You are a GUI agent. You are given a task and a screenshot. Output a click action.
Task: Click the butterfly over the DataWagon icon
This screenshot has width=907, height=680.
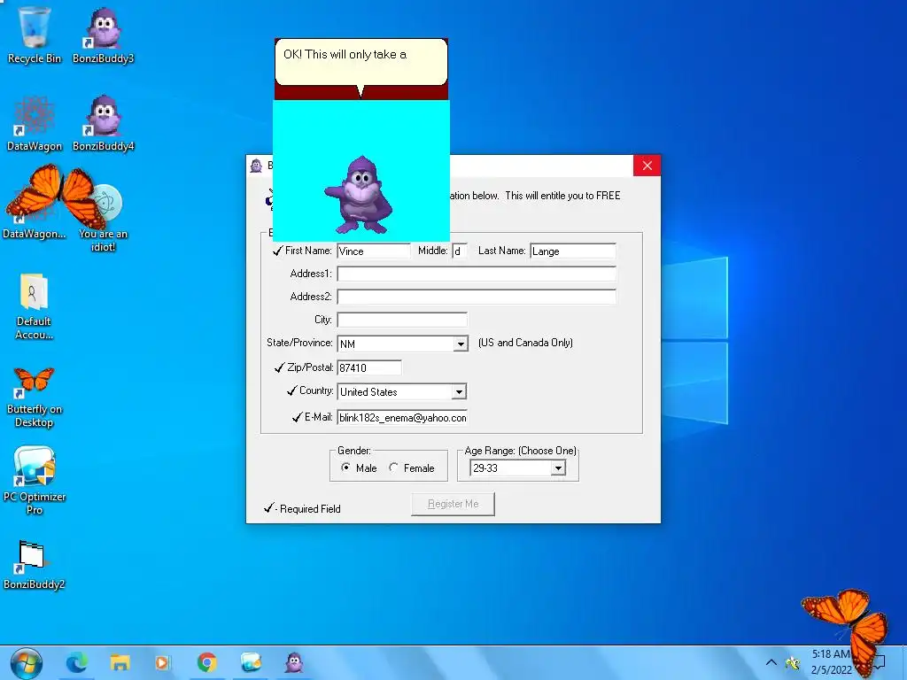click(x=56, y=195)
